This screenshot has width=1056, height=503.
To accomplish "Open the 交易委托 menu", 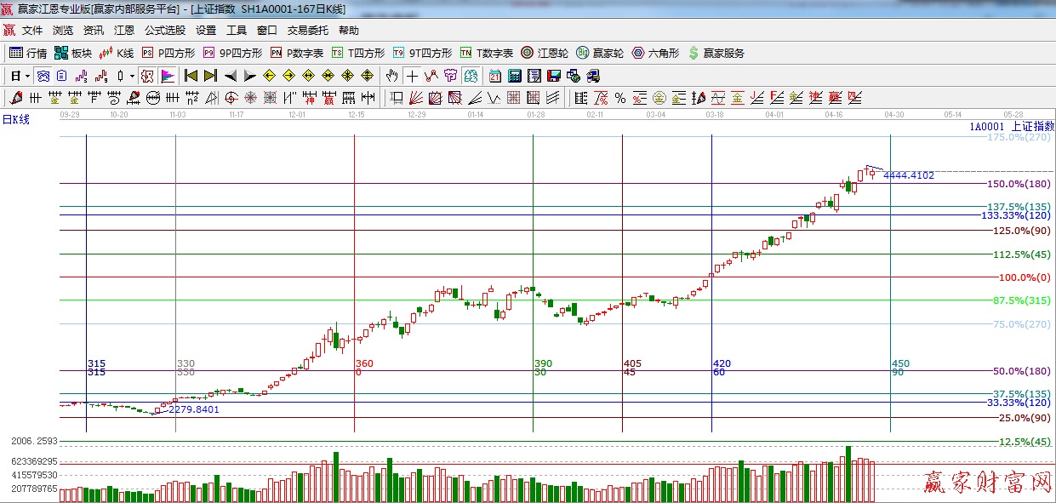I will [x=307, y=30].
